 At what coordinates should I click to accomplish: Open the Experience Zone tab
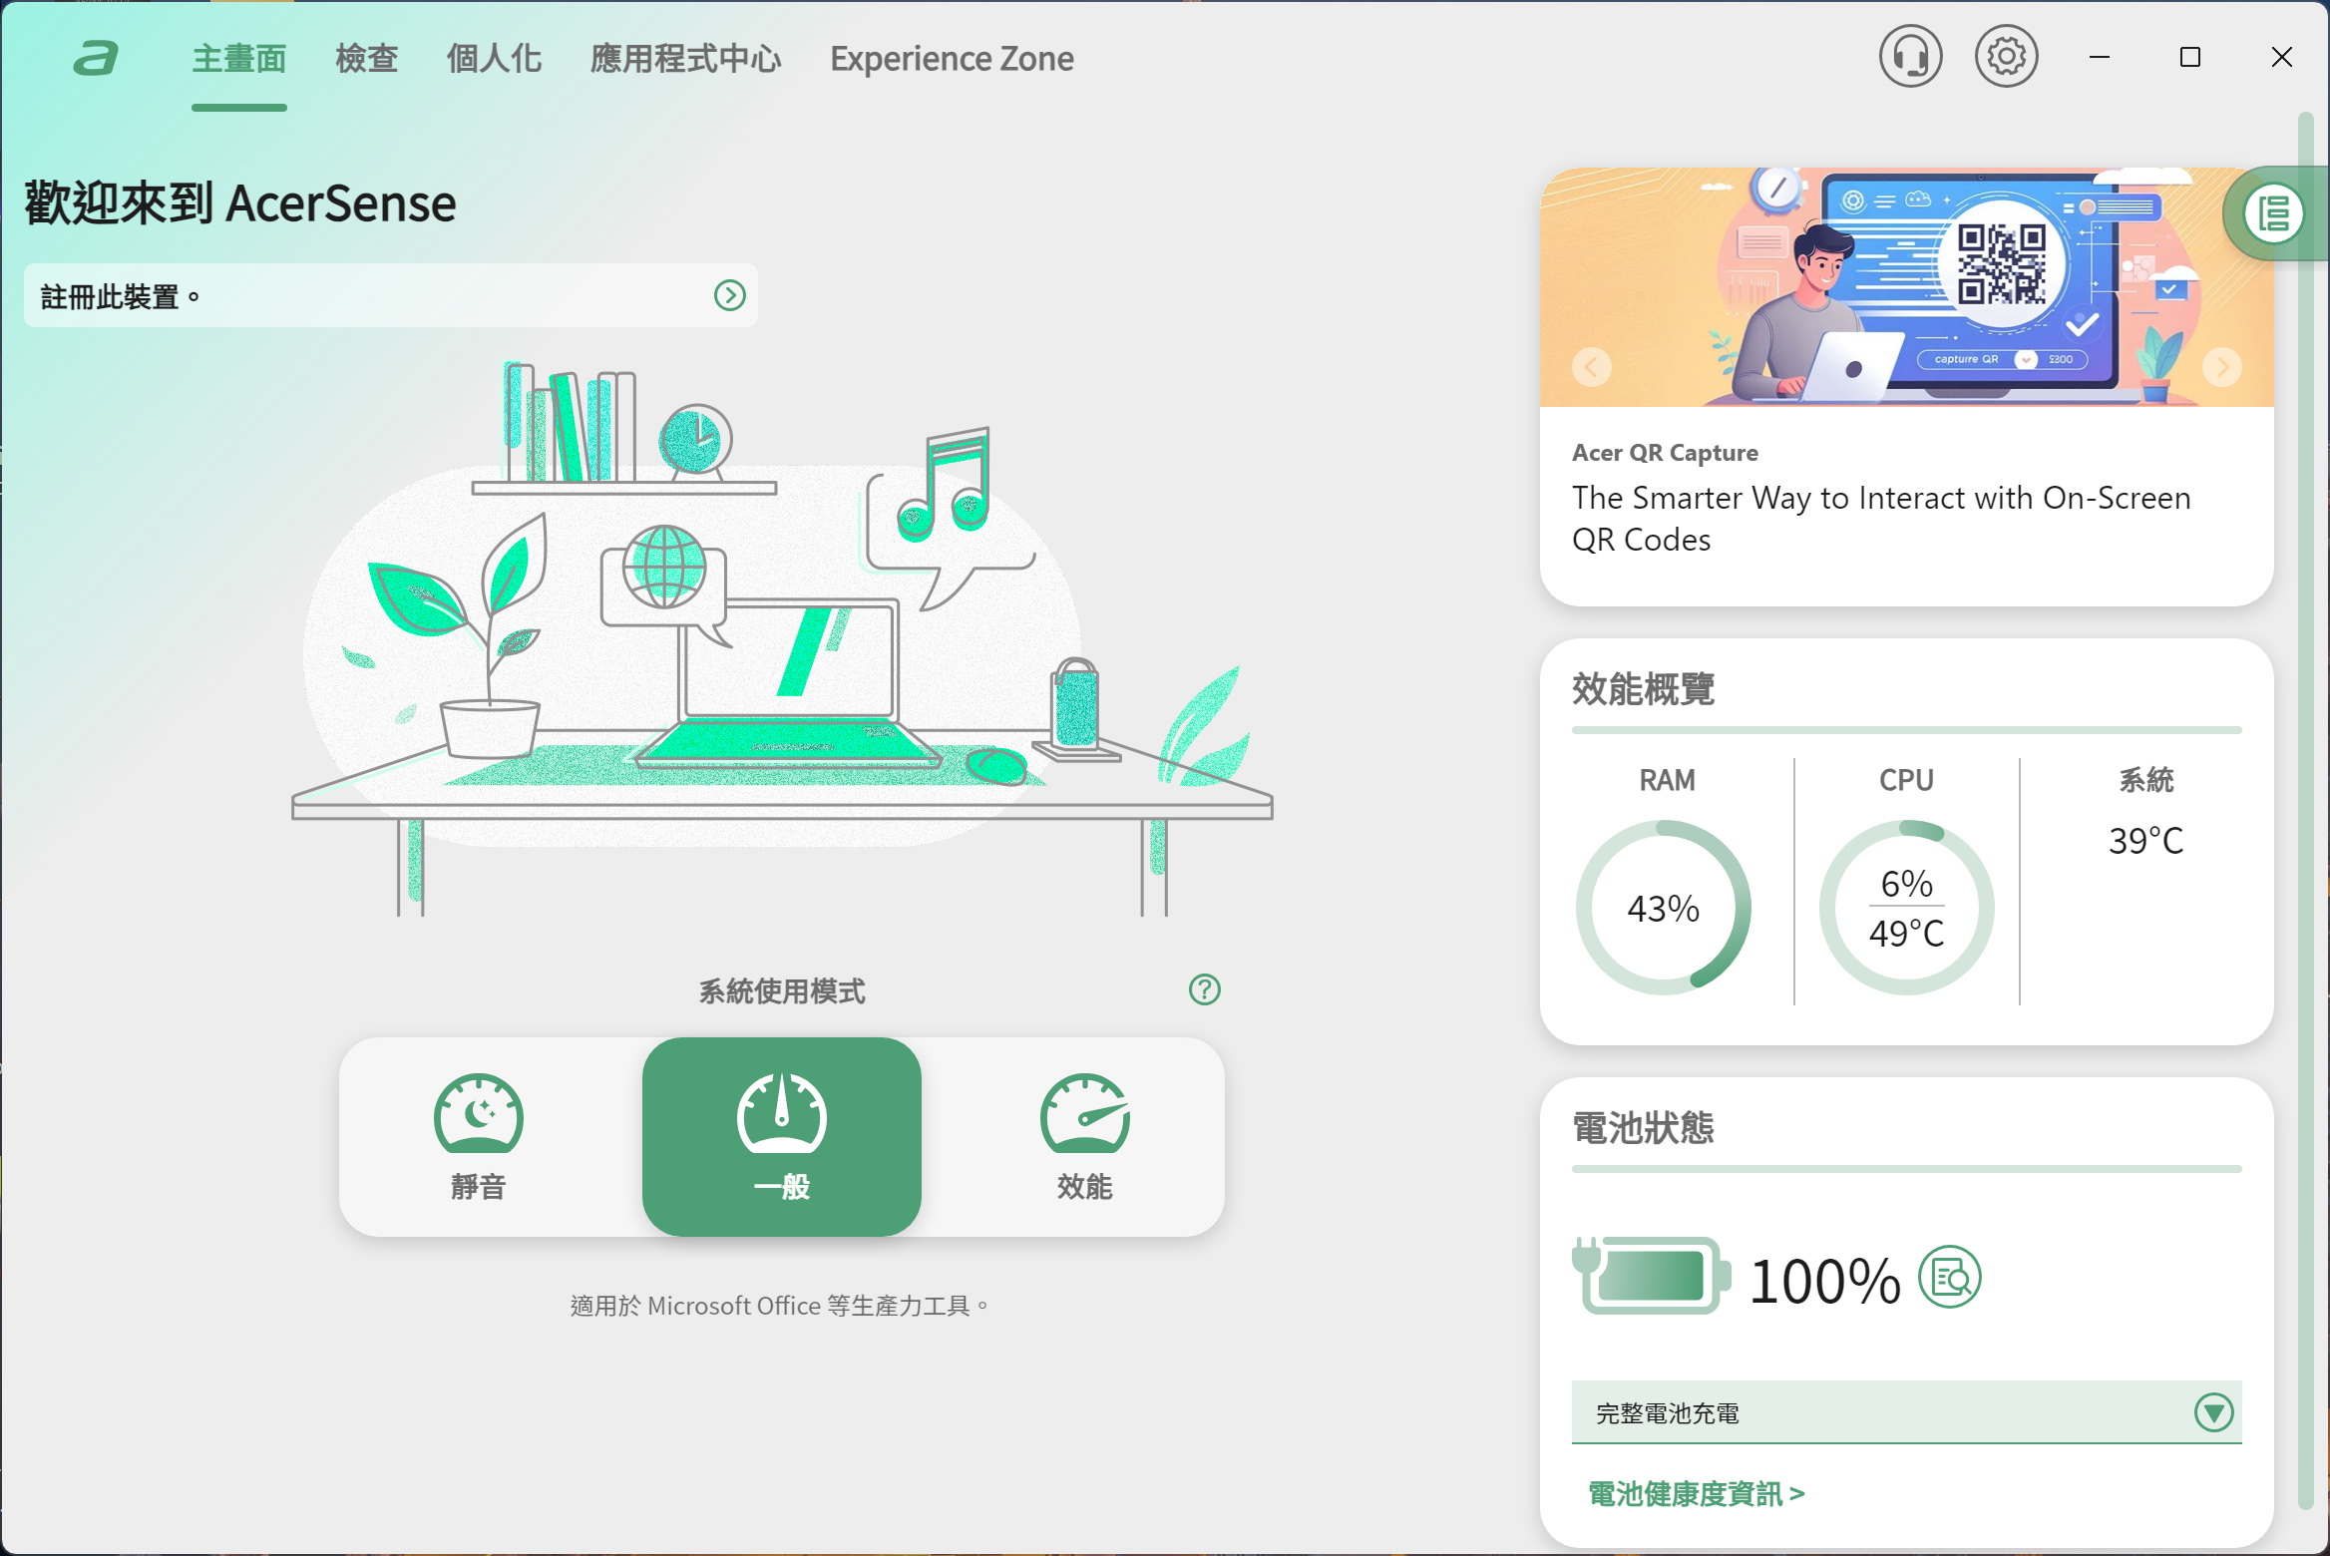click(x=952, y=59)
